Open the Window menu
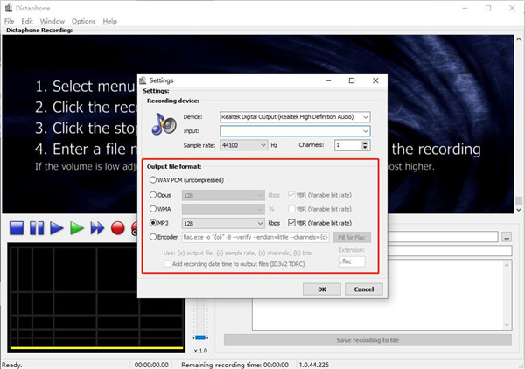The height and width of the screenshot is (369, 525). point(52,21)
